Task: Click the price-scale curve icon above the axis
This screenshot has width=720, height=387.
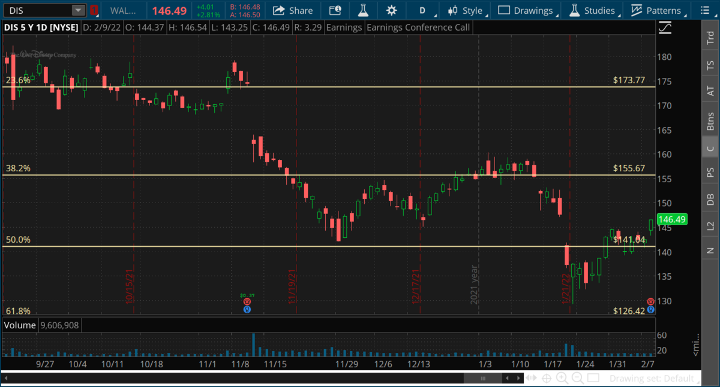Action: [x=665, y=28]
